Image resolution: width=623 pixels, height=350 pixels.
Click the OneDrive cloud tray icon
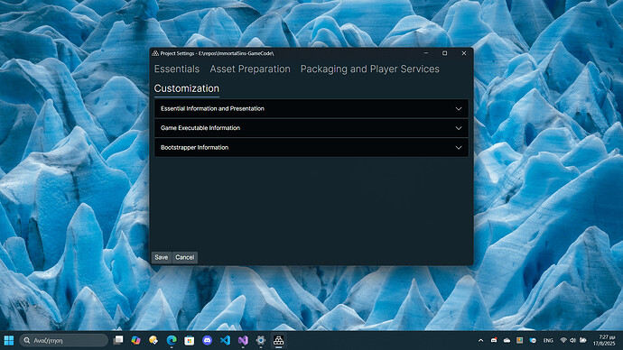[x=507, y=340]
